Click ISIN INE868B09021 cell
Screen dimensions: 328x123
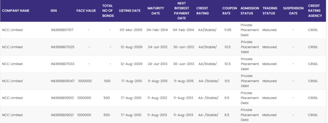click(x=62, y=115)
